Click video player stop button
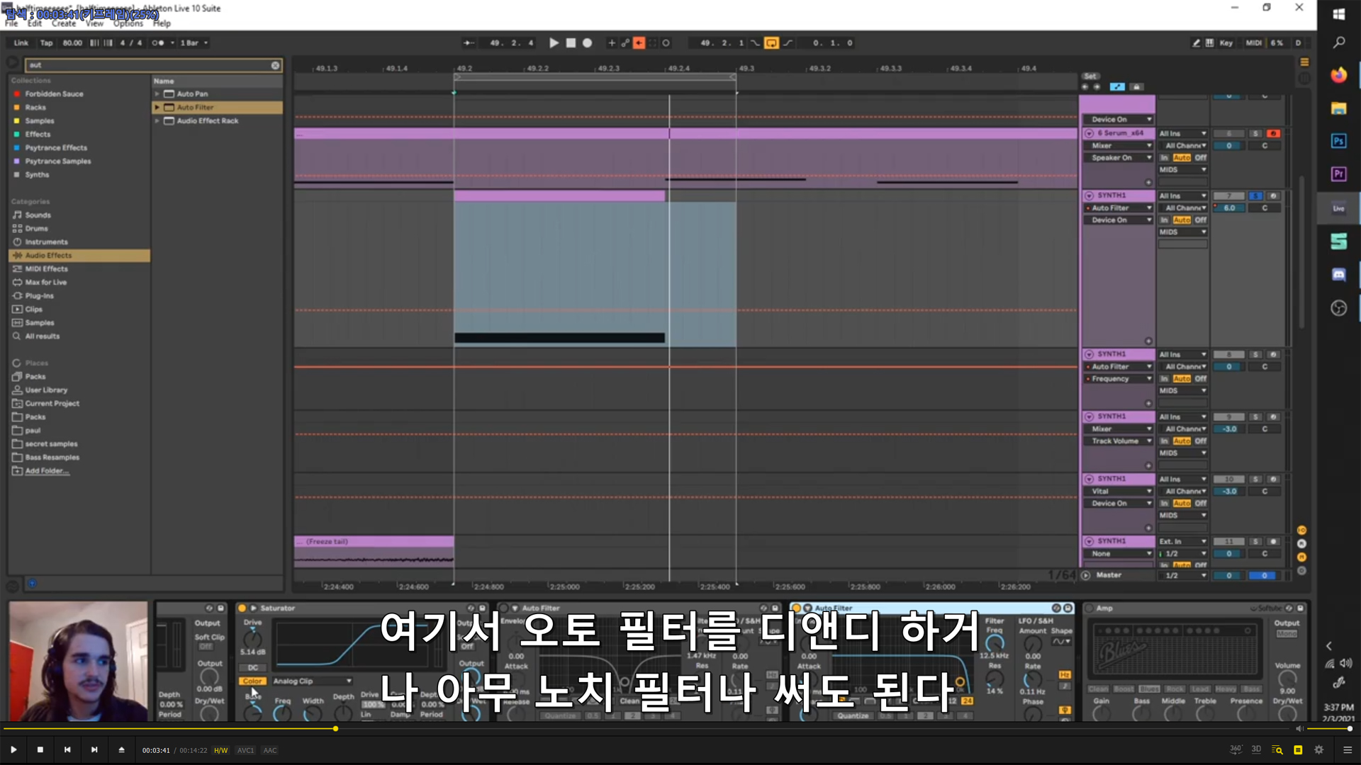 [40, 749]
